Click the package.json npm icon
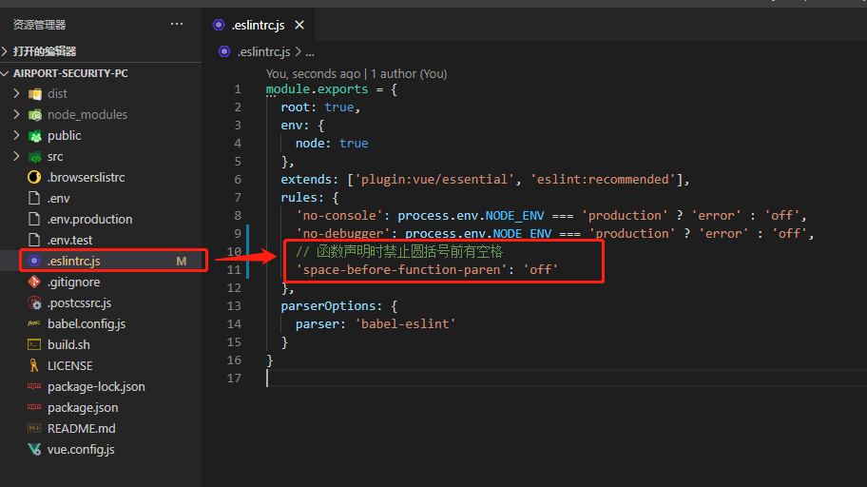Screen dimensions: 867x487 (x=33, y=407)
